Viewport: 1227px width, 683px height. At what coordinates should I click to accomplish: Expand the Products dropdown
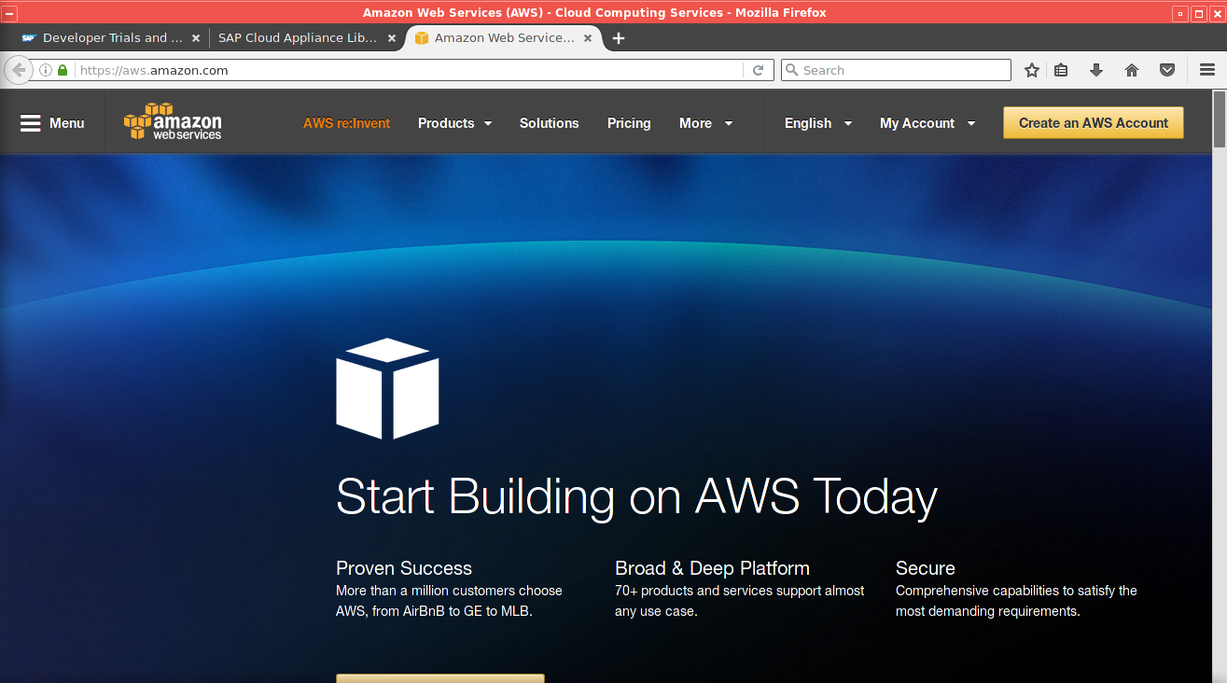coord(454,123)
